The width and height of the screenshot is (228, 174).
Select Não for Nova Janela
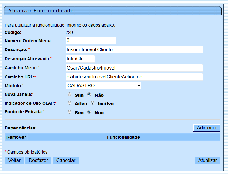[89, 95]
